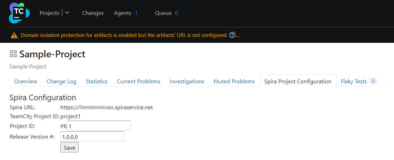Open the Statistics tab
This screenshot has width=394, height=160.
(97, 81)
